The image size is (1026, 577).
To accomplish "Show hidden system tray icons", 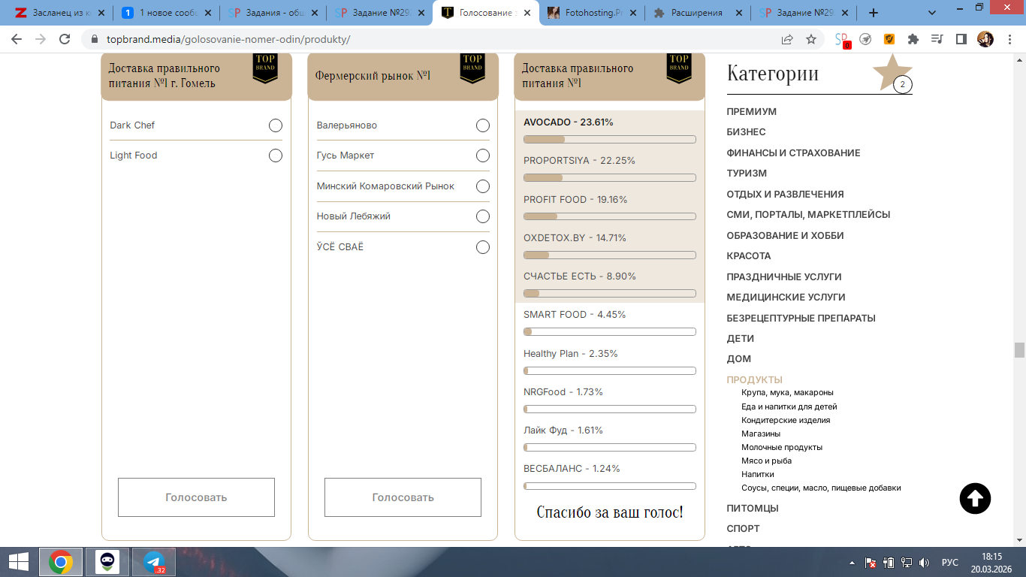I will point(852,563).
